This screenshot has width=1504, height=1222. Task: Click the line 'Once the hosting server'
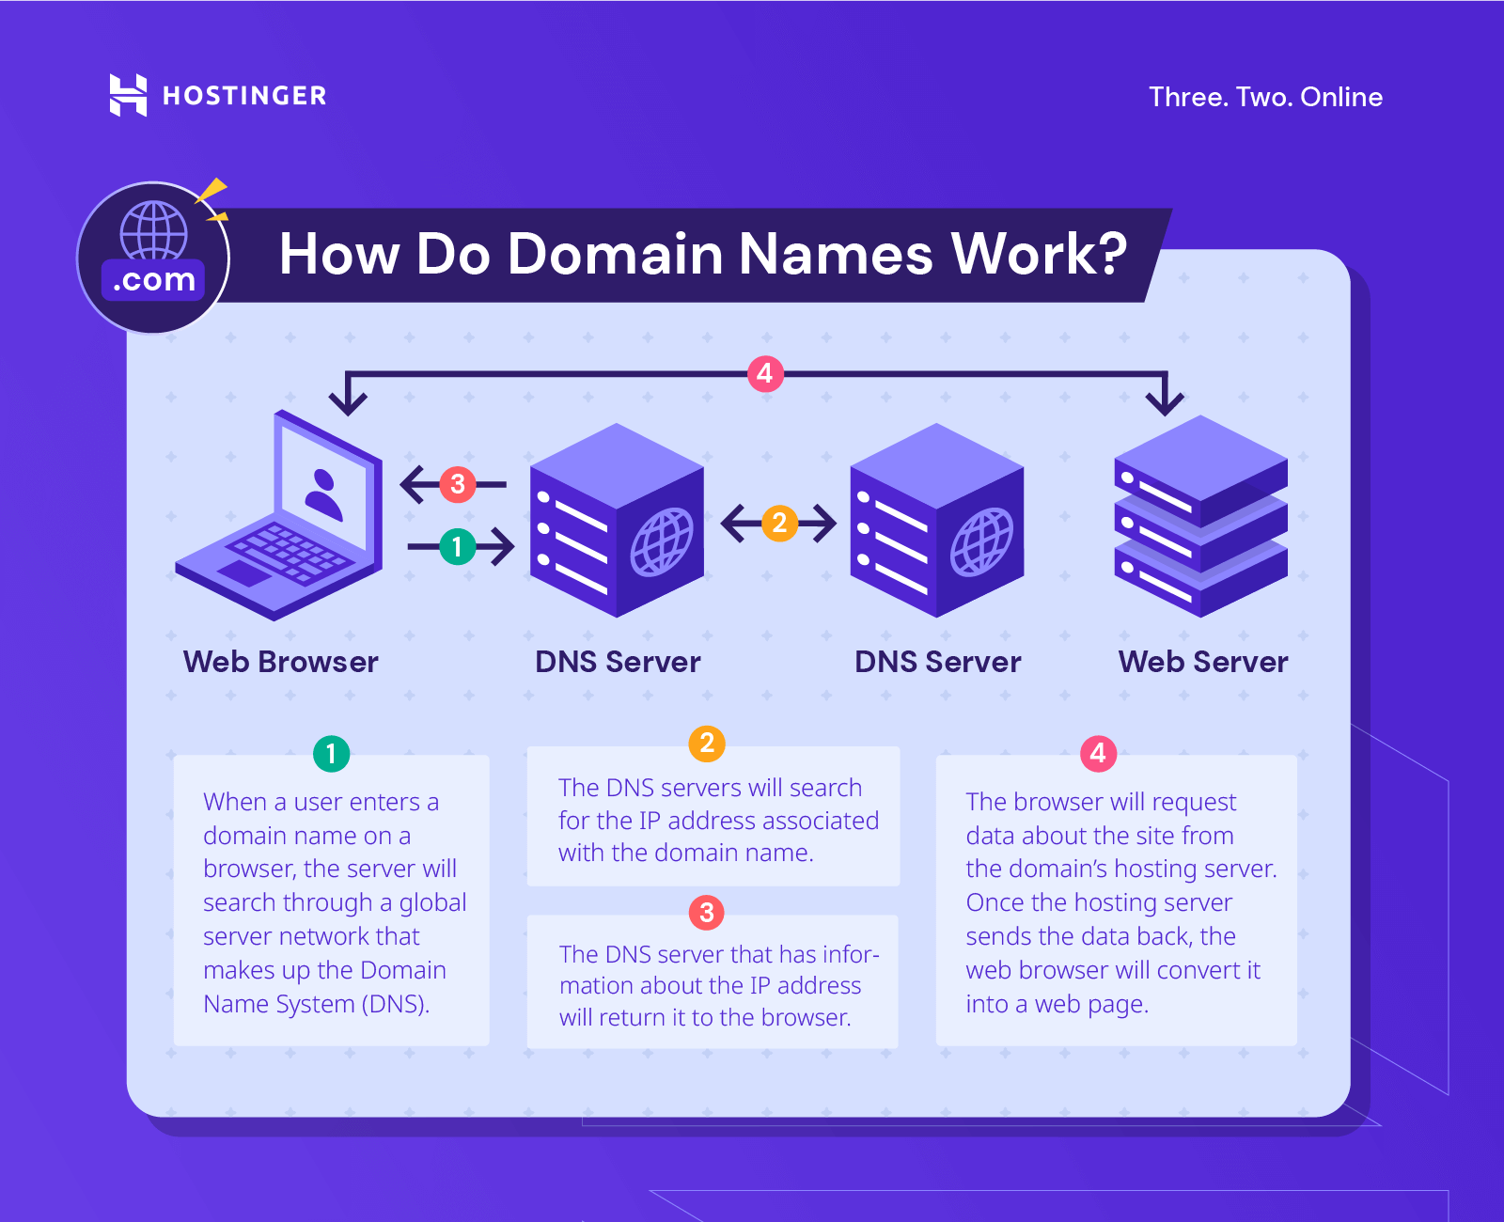pyautogui.click(x=1099, y=902)
